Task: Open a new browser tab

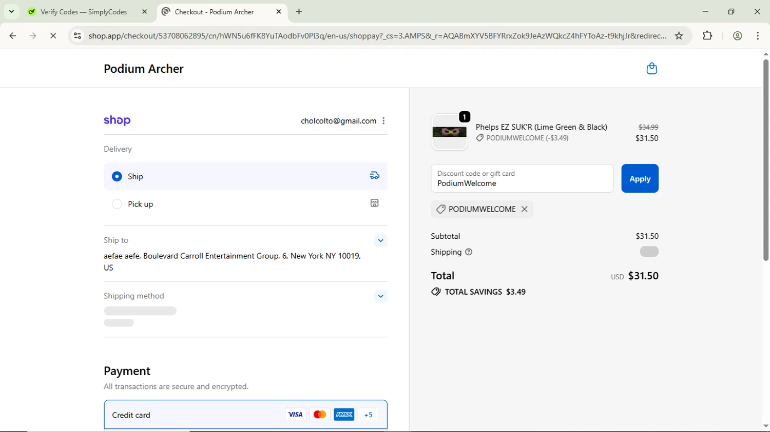Action: coord(299,12)
